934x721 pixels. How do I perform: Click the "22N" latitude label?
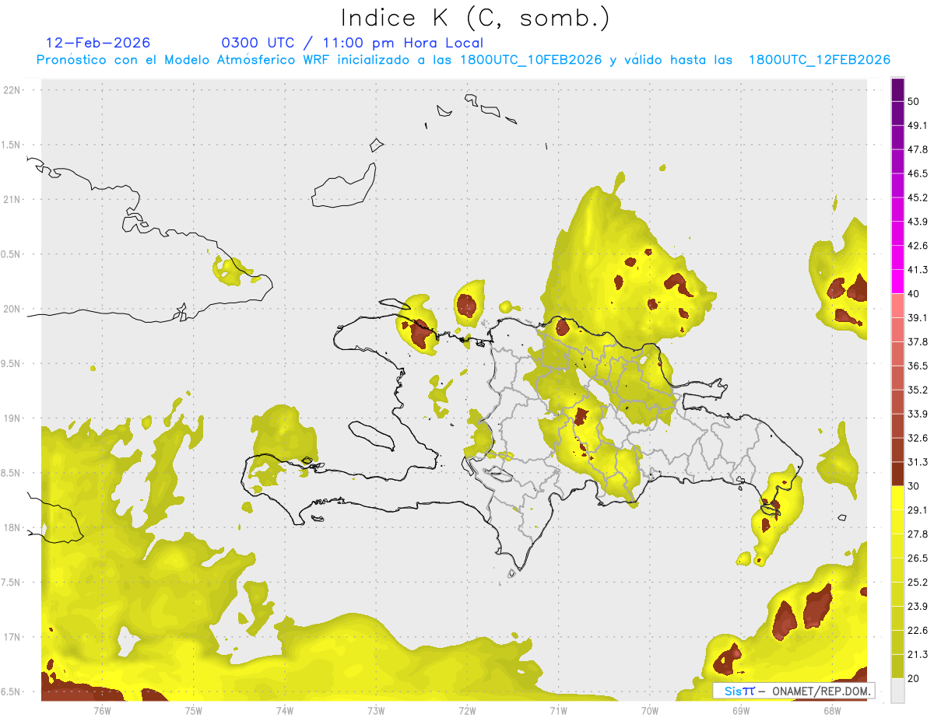click(12, 90)
